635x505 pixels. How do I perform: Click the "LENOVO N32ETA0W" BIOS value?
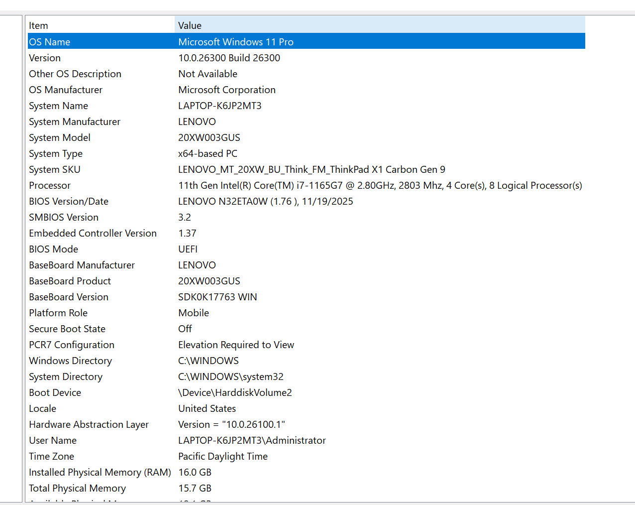[266, 201]
